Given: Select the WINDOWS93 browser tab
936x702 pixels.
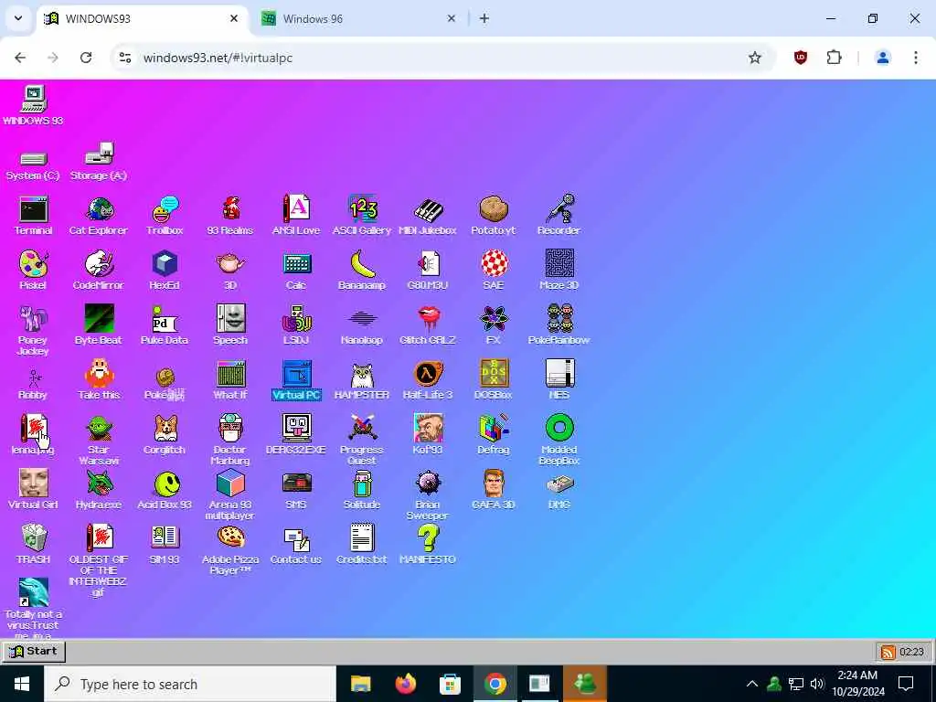Looking at the screenshot, I should 142,18.
